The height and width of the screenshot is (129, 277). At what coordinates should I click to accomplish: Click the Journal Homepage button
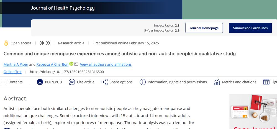204,28
